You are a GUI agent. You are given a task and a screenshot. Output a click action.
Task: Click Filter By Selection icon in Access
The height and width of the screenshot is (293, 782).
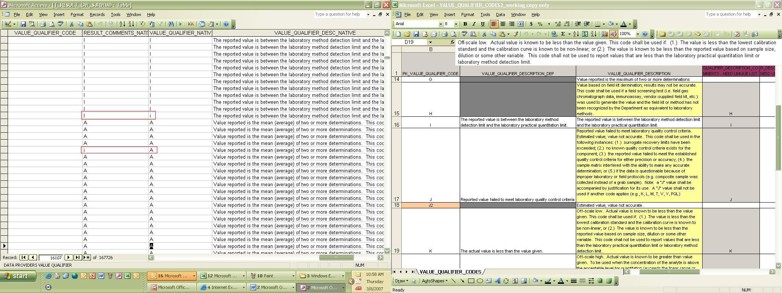click(143, 24)
